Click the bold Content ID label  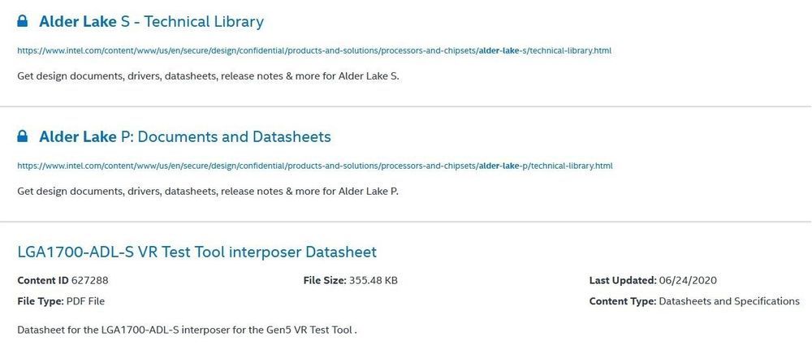(43, 280)
